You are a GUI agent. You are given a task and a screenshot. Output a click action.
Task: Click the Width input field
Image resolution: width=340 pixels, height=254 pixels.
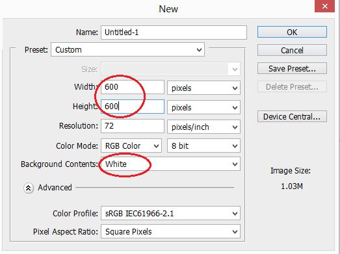pyautogui.click(x=133, y=87)
